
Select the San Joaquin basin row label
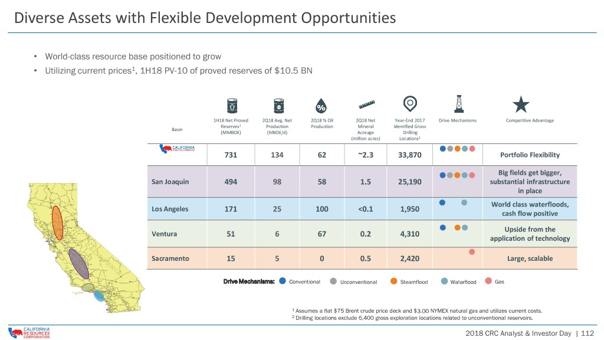click(x=170, y=182)
